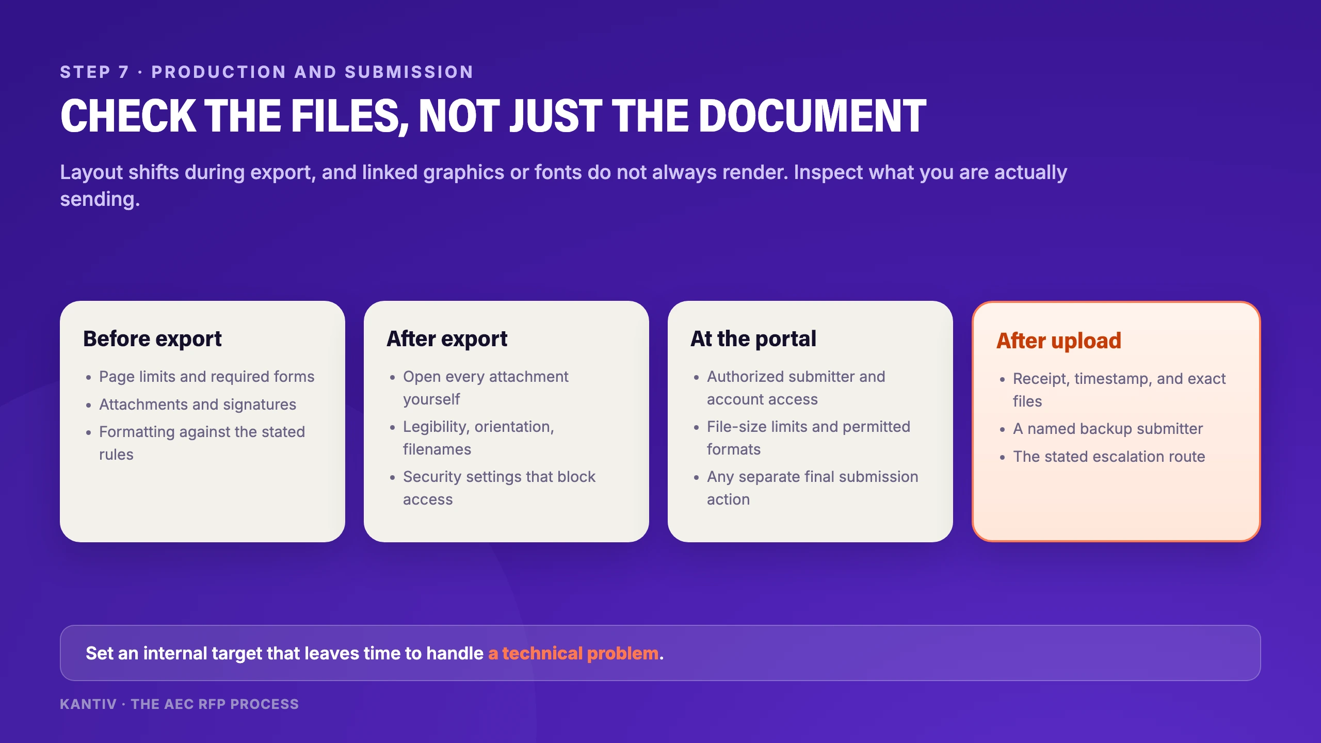
Task: Click the 'Set an internal target' callout sentence
Action: pos(375,653)
